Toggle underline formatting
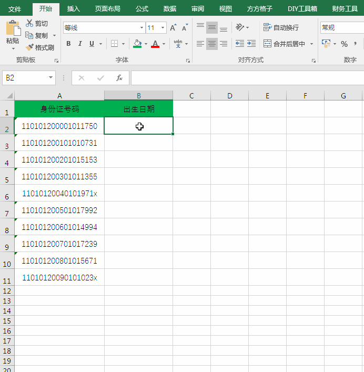Screen dimensions: 364x372 pyautogui.click(x=92, y=44)
